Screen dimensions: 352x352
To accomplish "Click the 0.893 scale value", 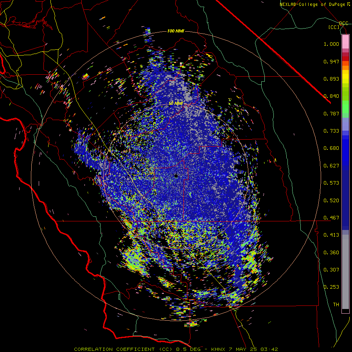I will pyautogui.click(x=331, y=79).
